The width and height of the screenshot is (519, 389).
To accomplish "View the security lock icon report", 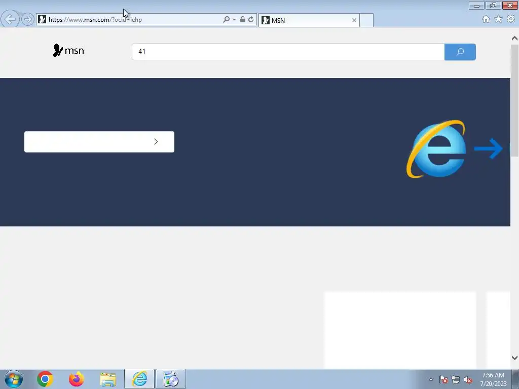I will pos(243,20).
